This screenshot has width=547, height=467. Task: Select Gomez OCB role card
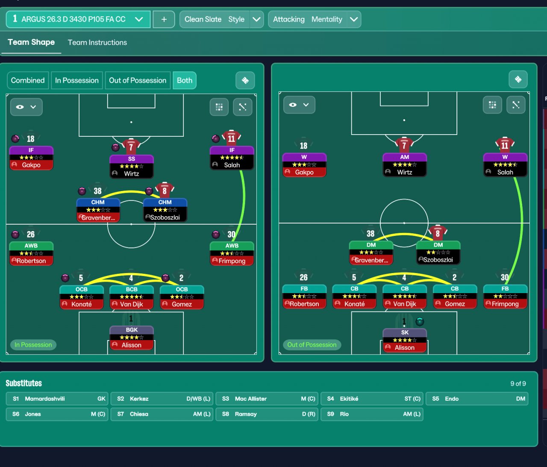pos(182,297)
